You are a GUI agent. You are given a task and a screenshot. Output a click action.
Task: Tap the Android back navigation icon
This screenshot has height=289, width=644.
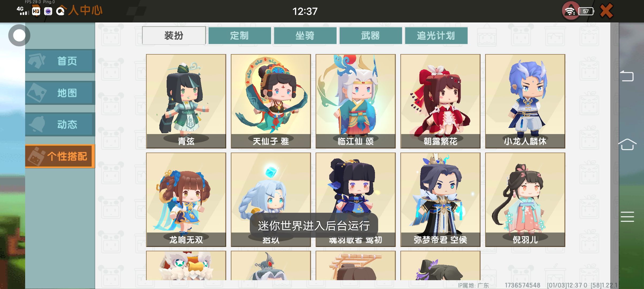[627, 76]
